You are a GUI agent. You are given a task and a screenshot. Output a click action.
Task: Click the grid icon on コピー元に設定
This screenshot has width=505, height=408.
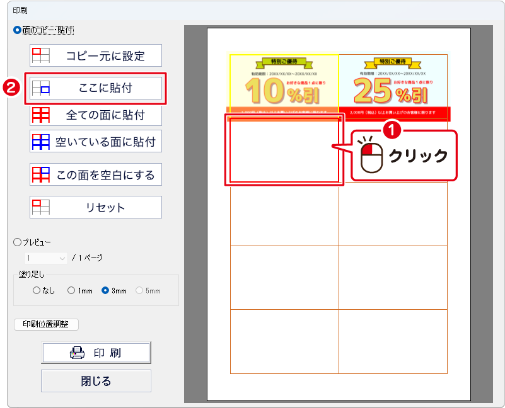41,55
